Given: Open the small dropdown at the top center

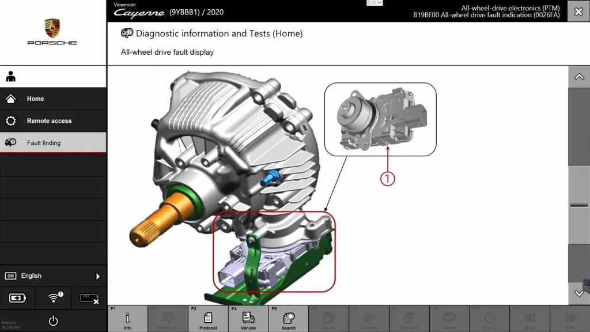Looking at the screenshot, I should click(x=375, y=3).
